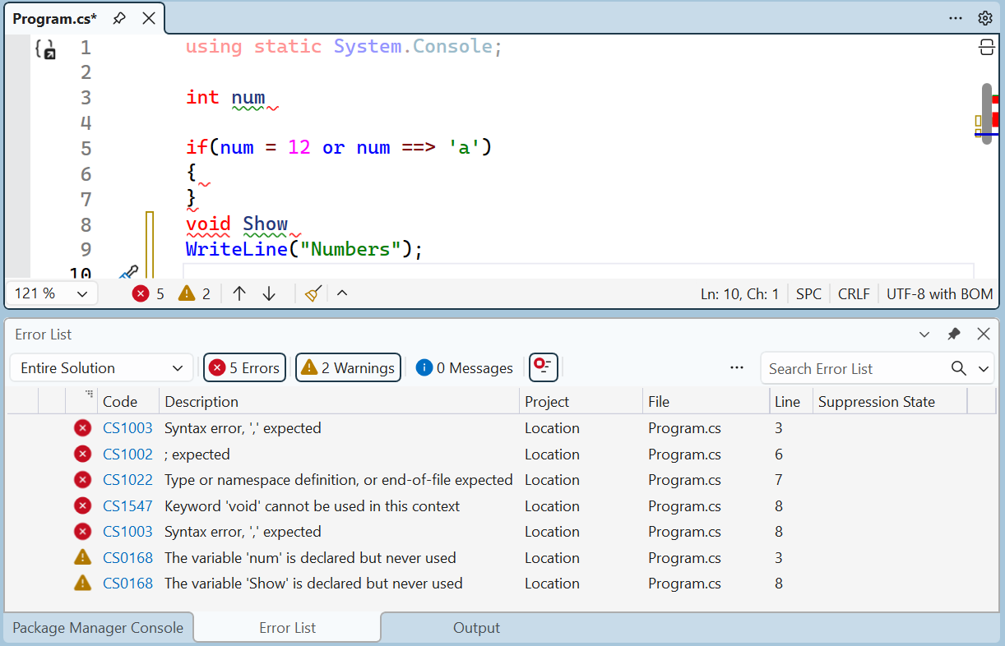Pin the Program.cs tab
This screenshot has height=646, width=1005.
point(119,18)
